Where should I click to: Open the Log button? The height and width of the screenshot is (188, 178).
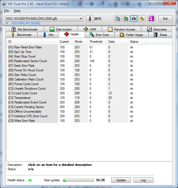[x=143, y=180]
